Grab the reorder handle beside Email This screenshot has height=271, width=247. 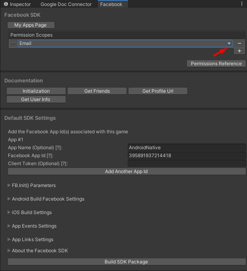(13, 43)
